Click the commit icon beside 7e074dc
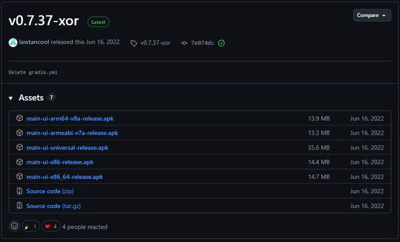Screen dimensions: 400x242 coord(184,43)
